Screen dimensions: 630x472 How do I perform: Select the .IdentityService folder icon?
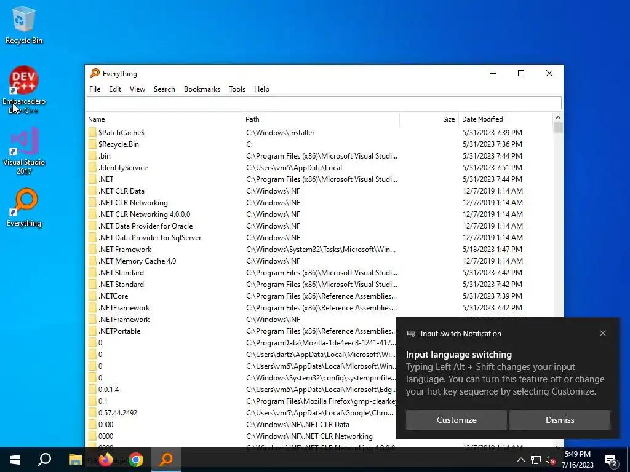pos(92,167)
